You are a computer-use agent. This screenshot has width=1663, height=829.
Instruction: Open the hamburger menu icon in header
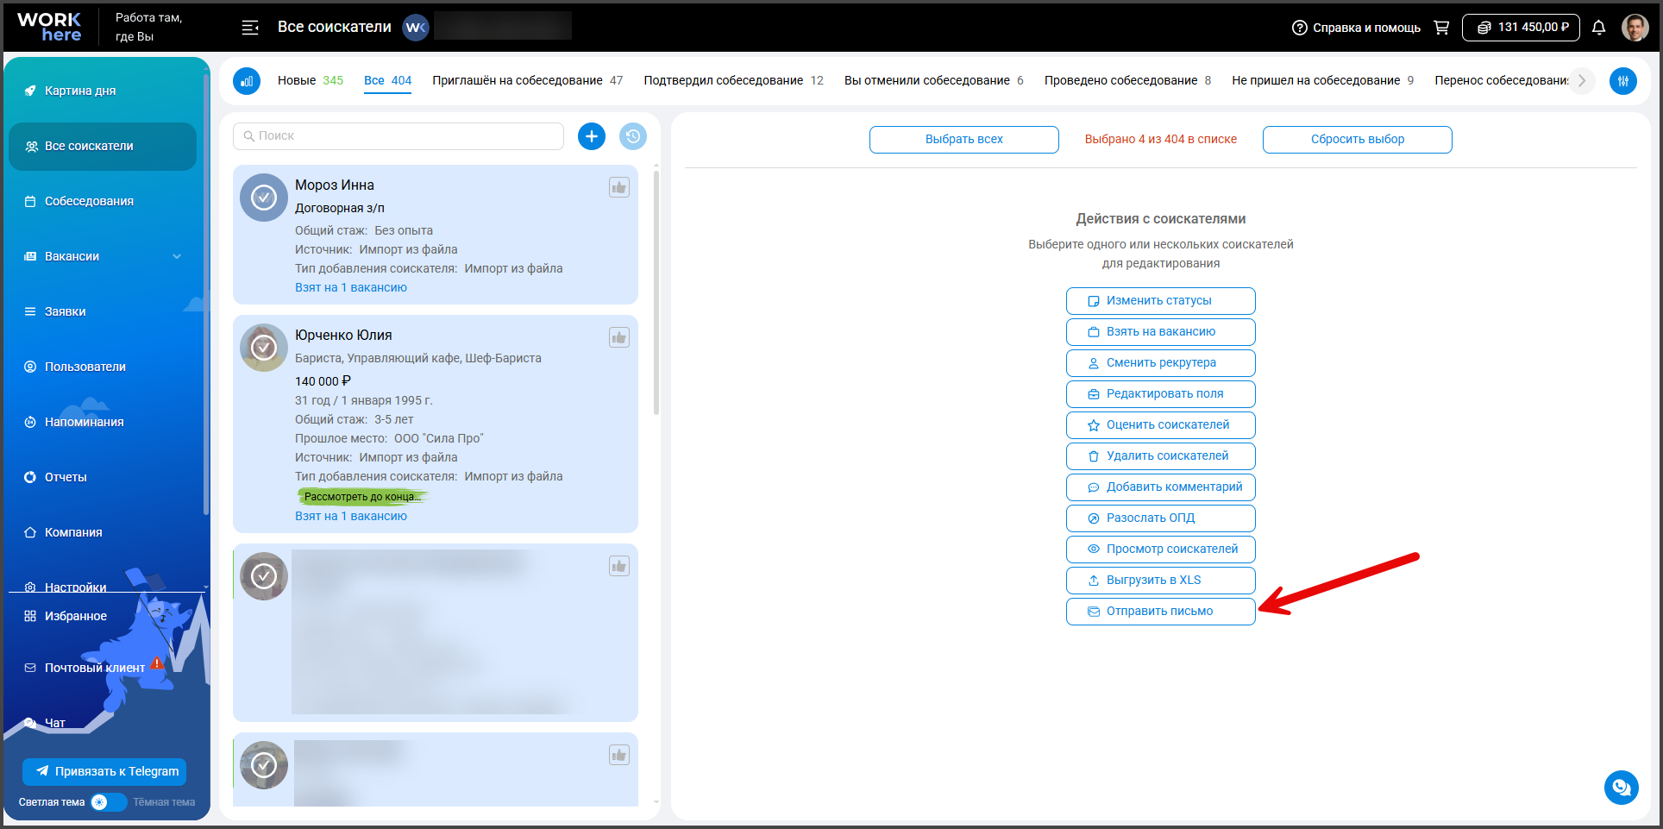click(250, 28)
